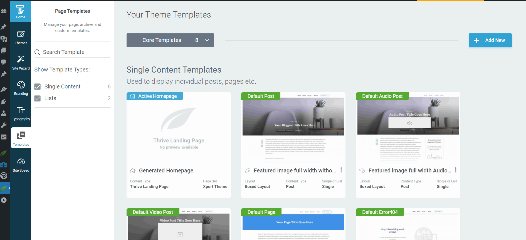Screen dimensions: 526x240
Task: Click the plus icon on the Add New button
Action: (476, 40)
